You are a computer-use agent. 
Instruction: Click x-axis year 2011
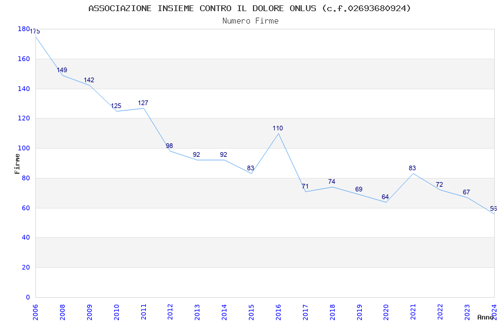(x=144, y=312)
